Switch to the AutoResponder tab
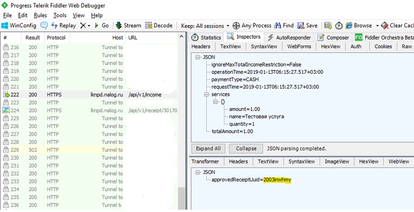The image size is (414, 212). coord(289,37)
